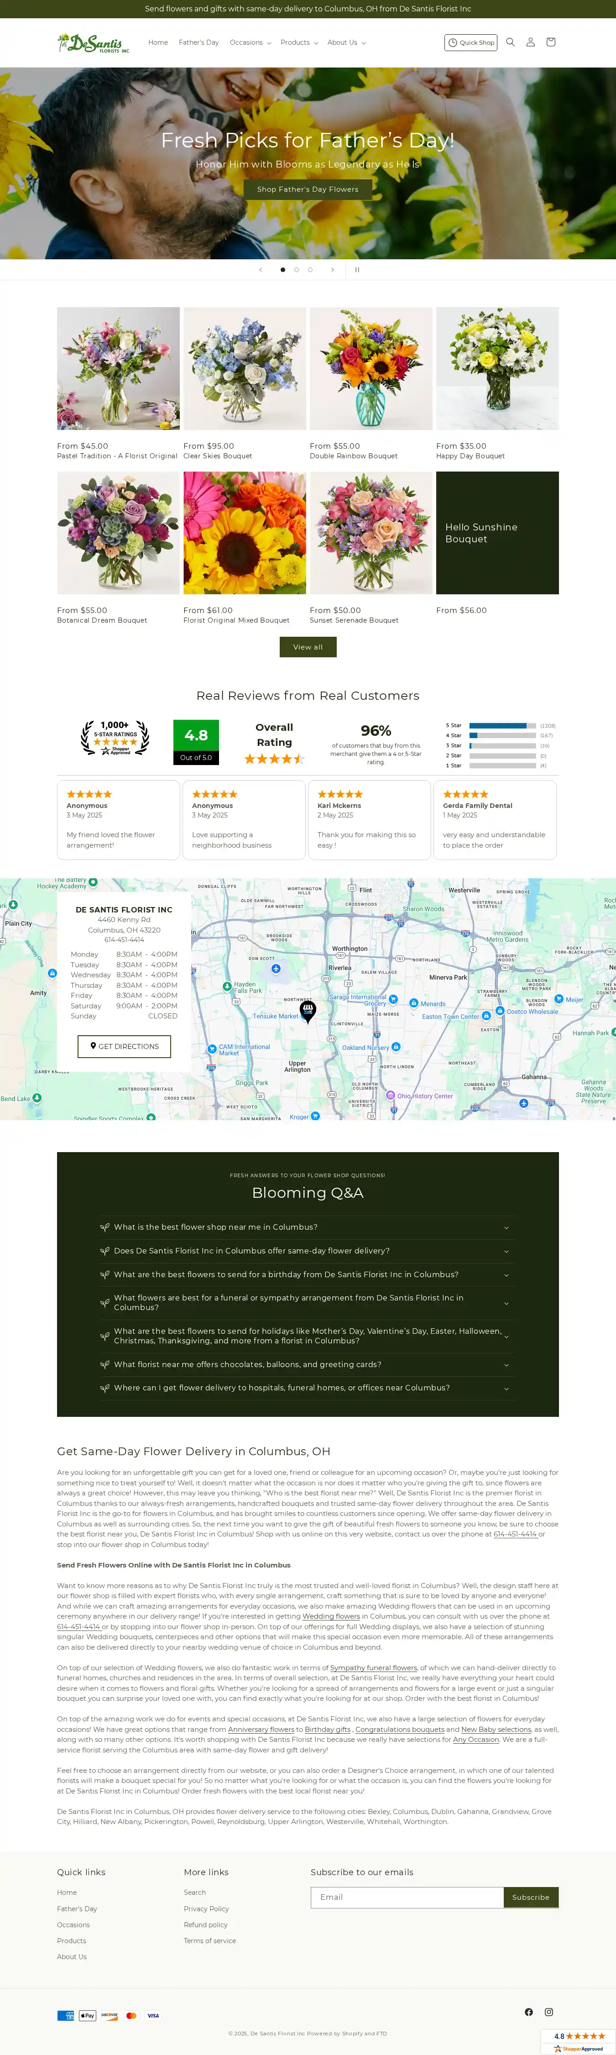Select the second slideshow dot
This screenshot has height=2055, width=616.
(296, 270)
